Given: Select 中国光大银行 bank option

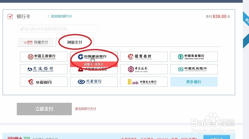Looking at the screenshot, I should (144, 82).
